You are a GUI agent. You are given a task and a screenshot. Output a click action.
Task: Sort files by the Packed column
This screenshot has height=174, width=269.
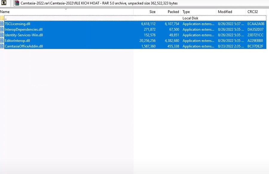(x=173, y=12)
